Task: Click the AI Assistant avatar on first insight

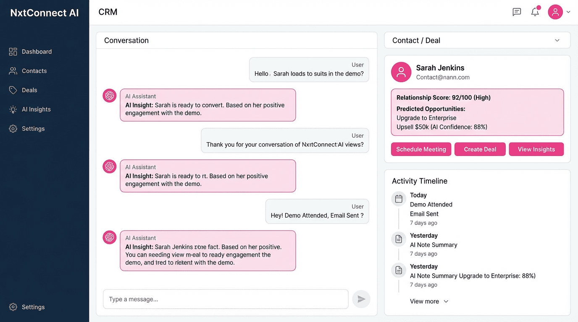Action: [109, 96]
